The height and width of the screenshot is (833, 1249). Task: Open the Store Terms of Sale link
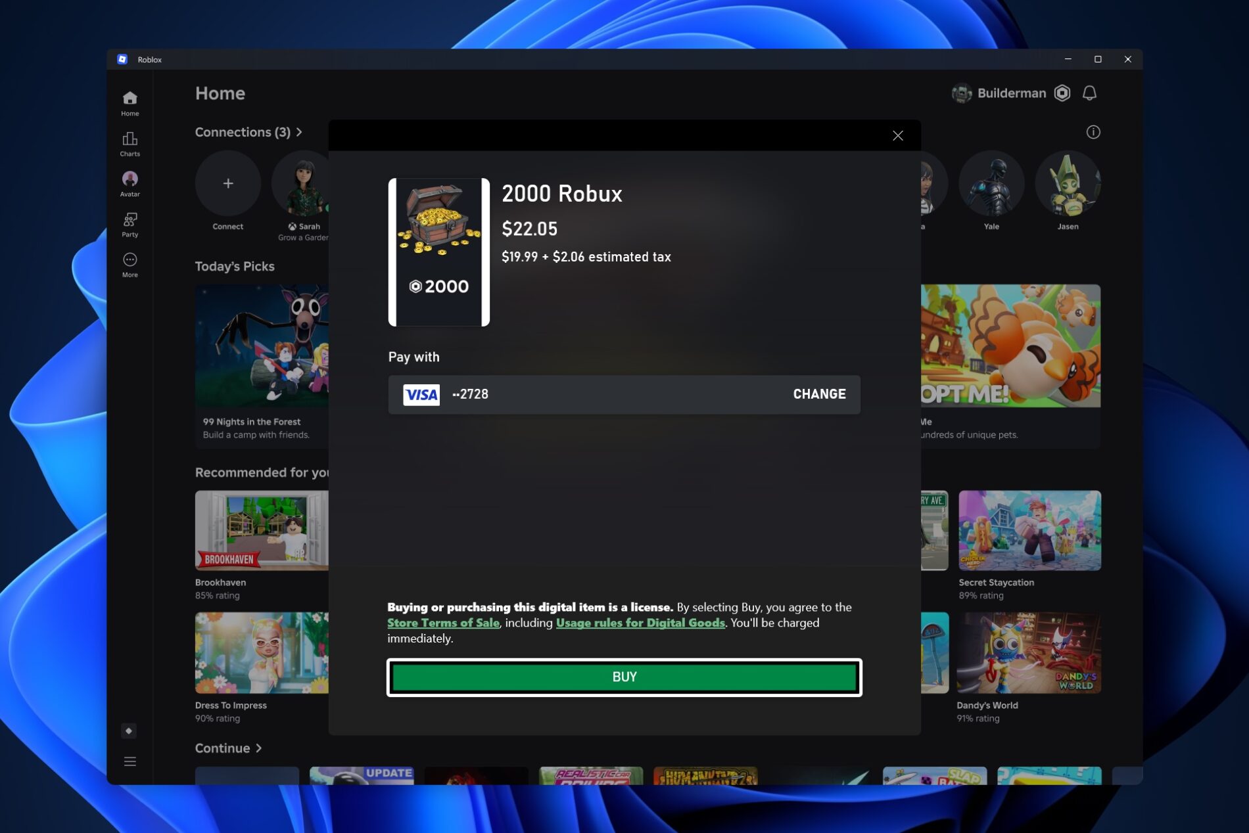(x=442, y=623)
